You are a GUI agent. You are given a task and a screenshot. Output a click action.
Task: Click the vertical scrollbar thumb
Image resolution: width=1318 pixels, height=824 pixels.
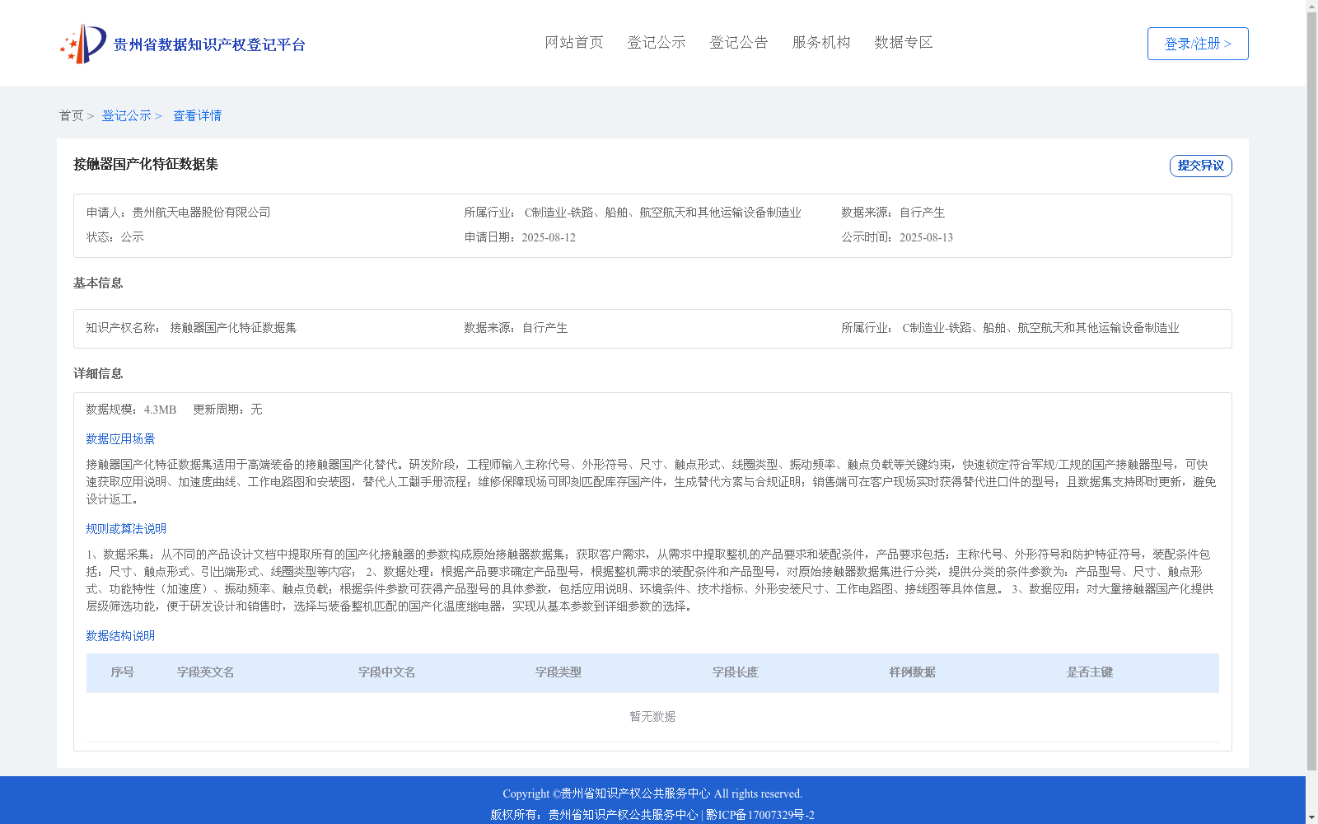point(1311,392)
